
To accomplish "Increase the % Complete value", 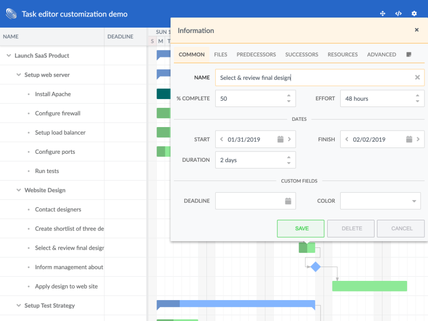I will click(x=289, y=95).
